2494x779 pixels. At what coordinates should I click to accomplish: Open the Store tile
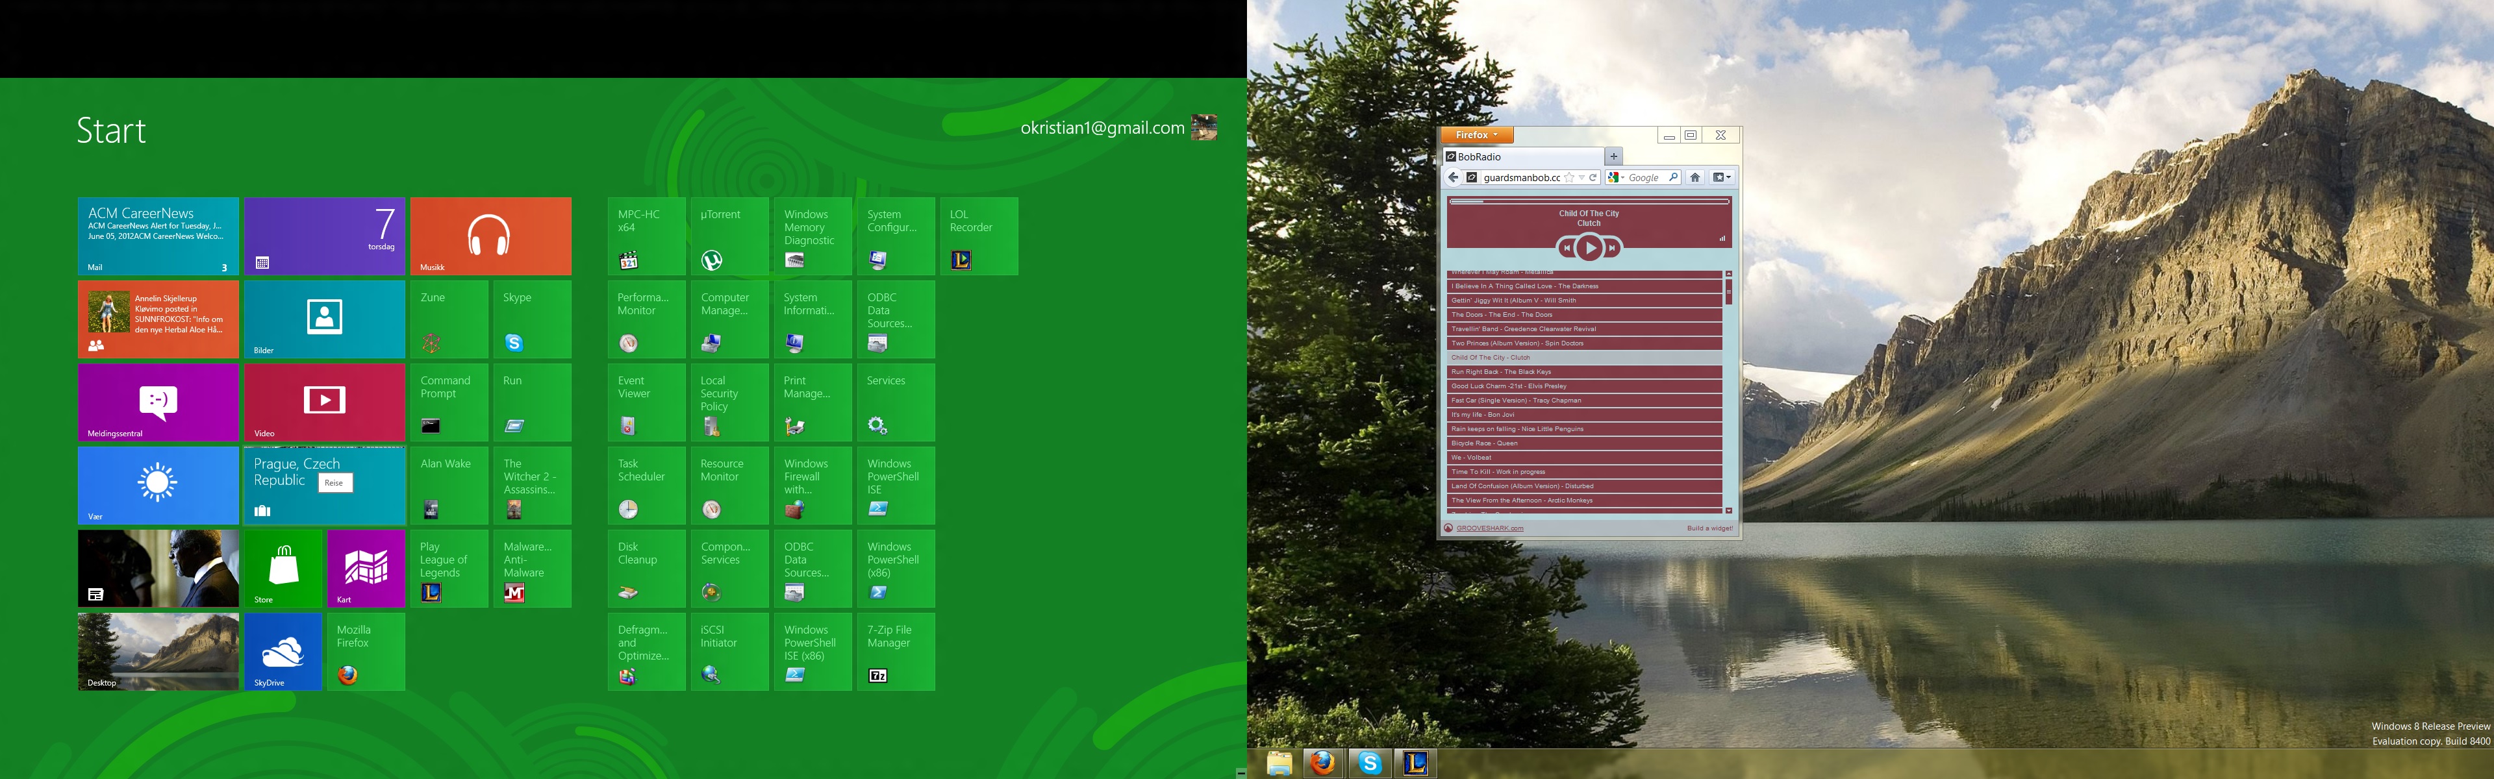pyautogui.click(x=283, y=569)
